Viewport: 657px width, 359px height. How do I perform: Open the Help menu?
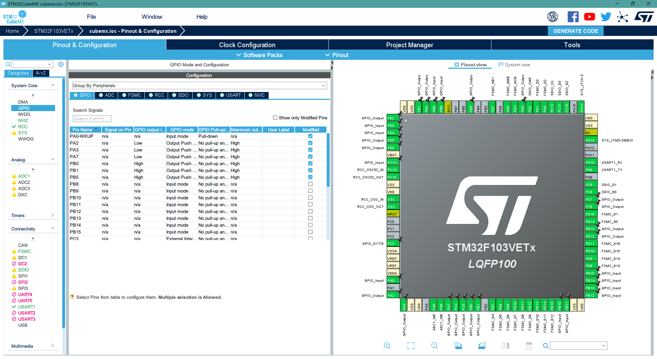pos(202,17)
